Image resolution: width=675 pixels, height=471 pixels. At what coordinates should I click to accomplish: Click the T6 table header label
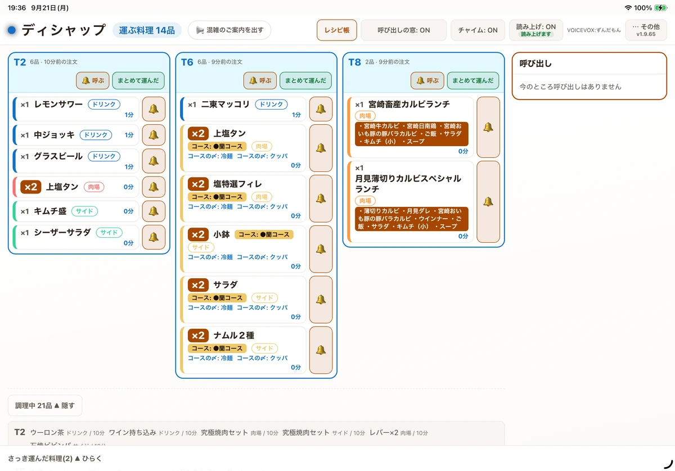[187, 62]
